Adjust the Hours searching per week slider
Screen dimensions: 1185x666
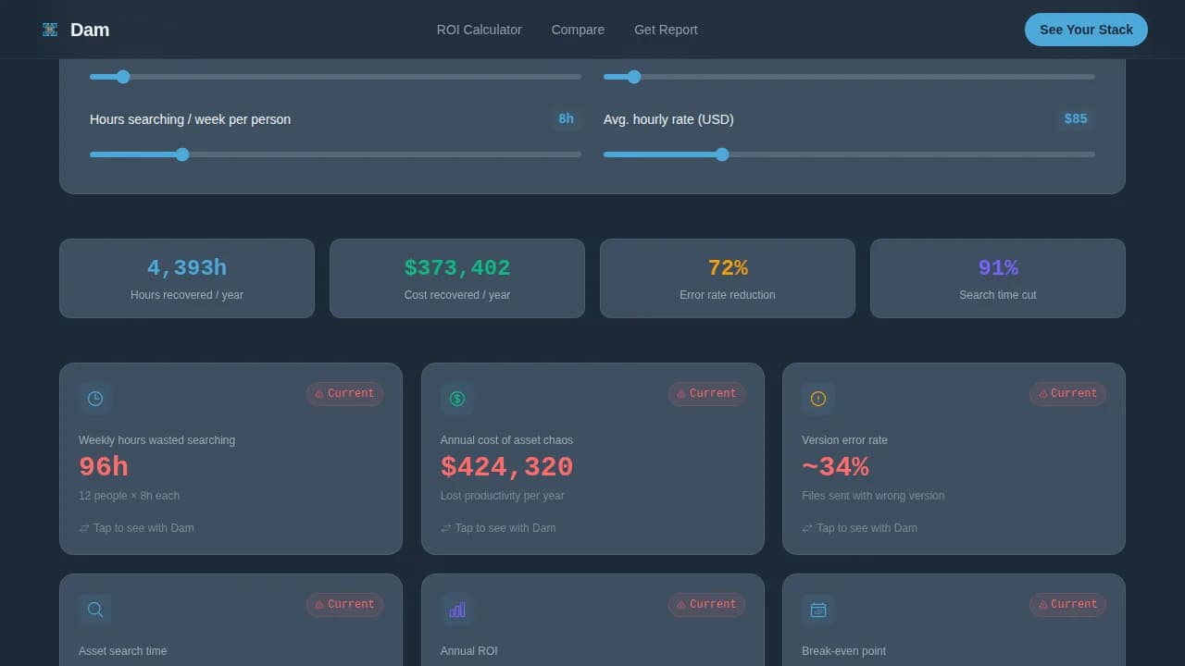[x=335, y=154]
